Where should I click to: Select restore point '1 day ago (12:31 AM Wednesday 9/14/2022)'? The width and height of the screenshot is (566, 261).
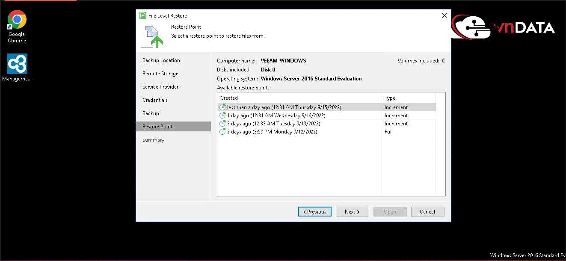326,116
